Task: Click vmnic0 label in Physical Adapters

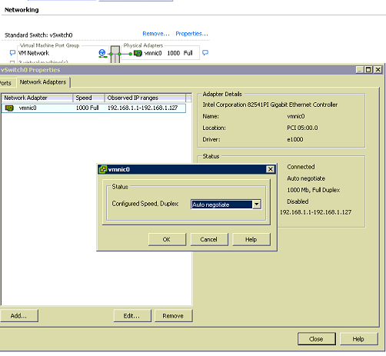Action: coord(153,53)
